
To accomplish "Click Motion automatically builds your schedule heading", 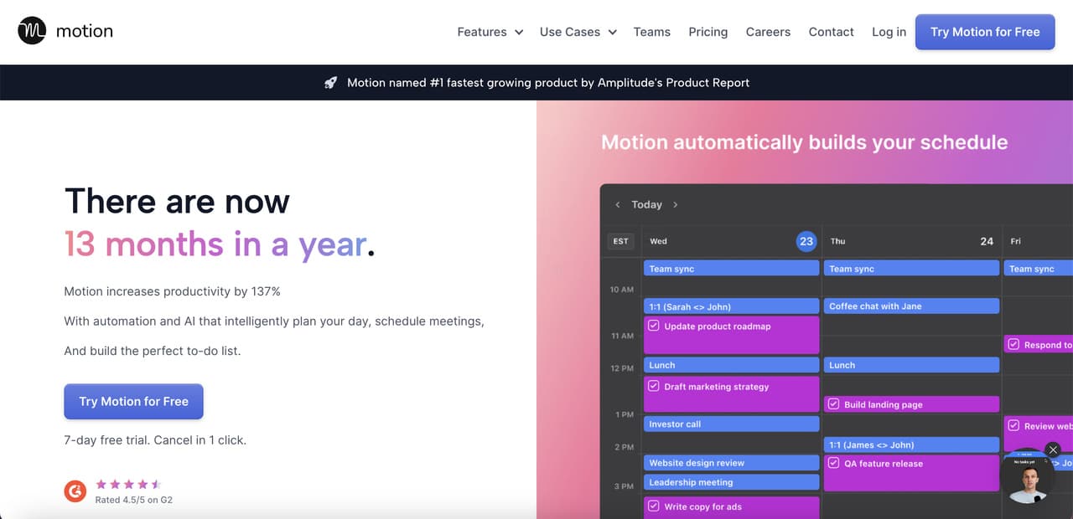I will click(804, 142).
